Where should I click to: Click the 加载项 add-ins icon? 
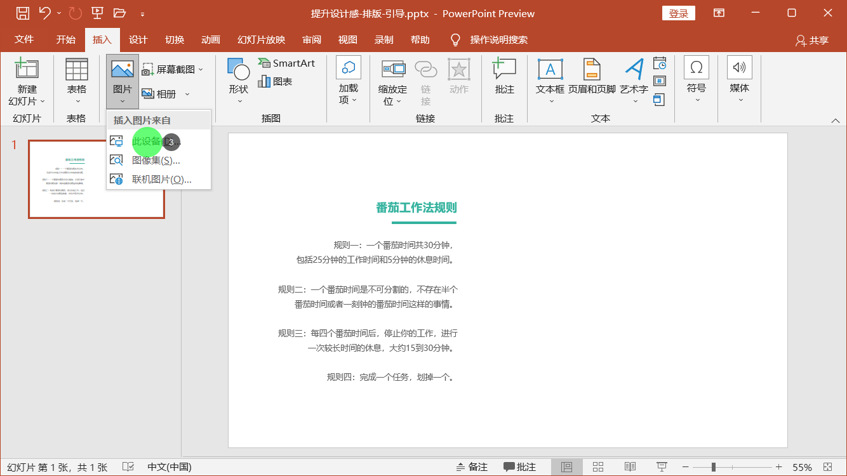coord(348,67)
